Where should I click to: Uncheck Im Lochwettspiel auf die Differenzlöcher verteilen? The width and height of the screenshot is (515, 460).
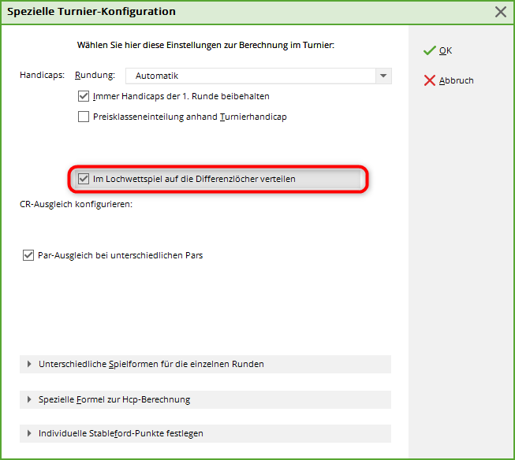(84, 180)
